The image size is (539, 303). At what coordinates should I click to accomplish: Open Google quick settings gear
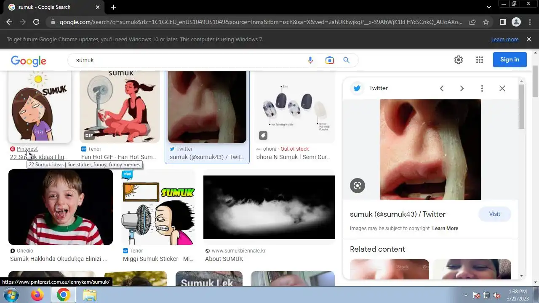459,60
